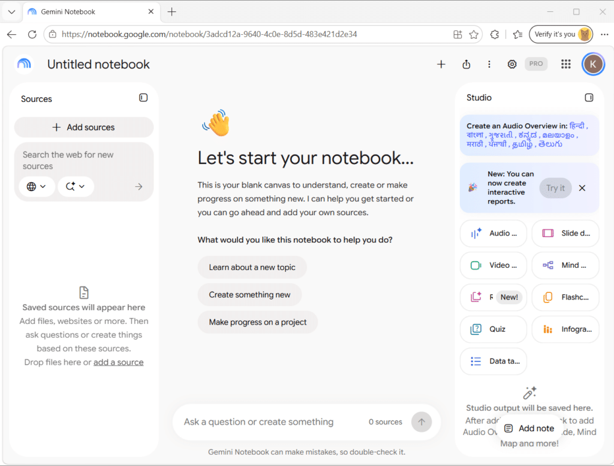
Task: Click Try it for interactive reports
Action: [555, 188]
